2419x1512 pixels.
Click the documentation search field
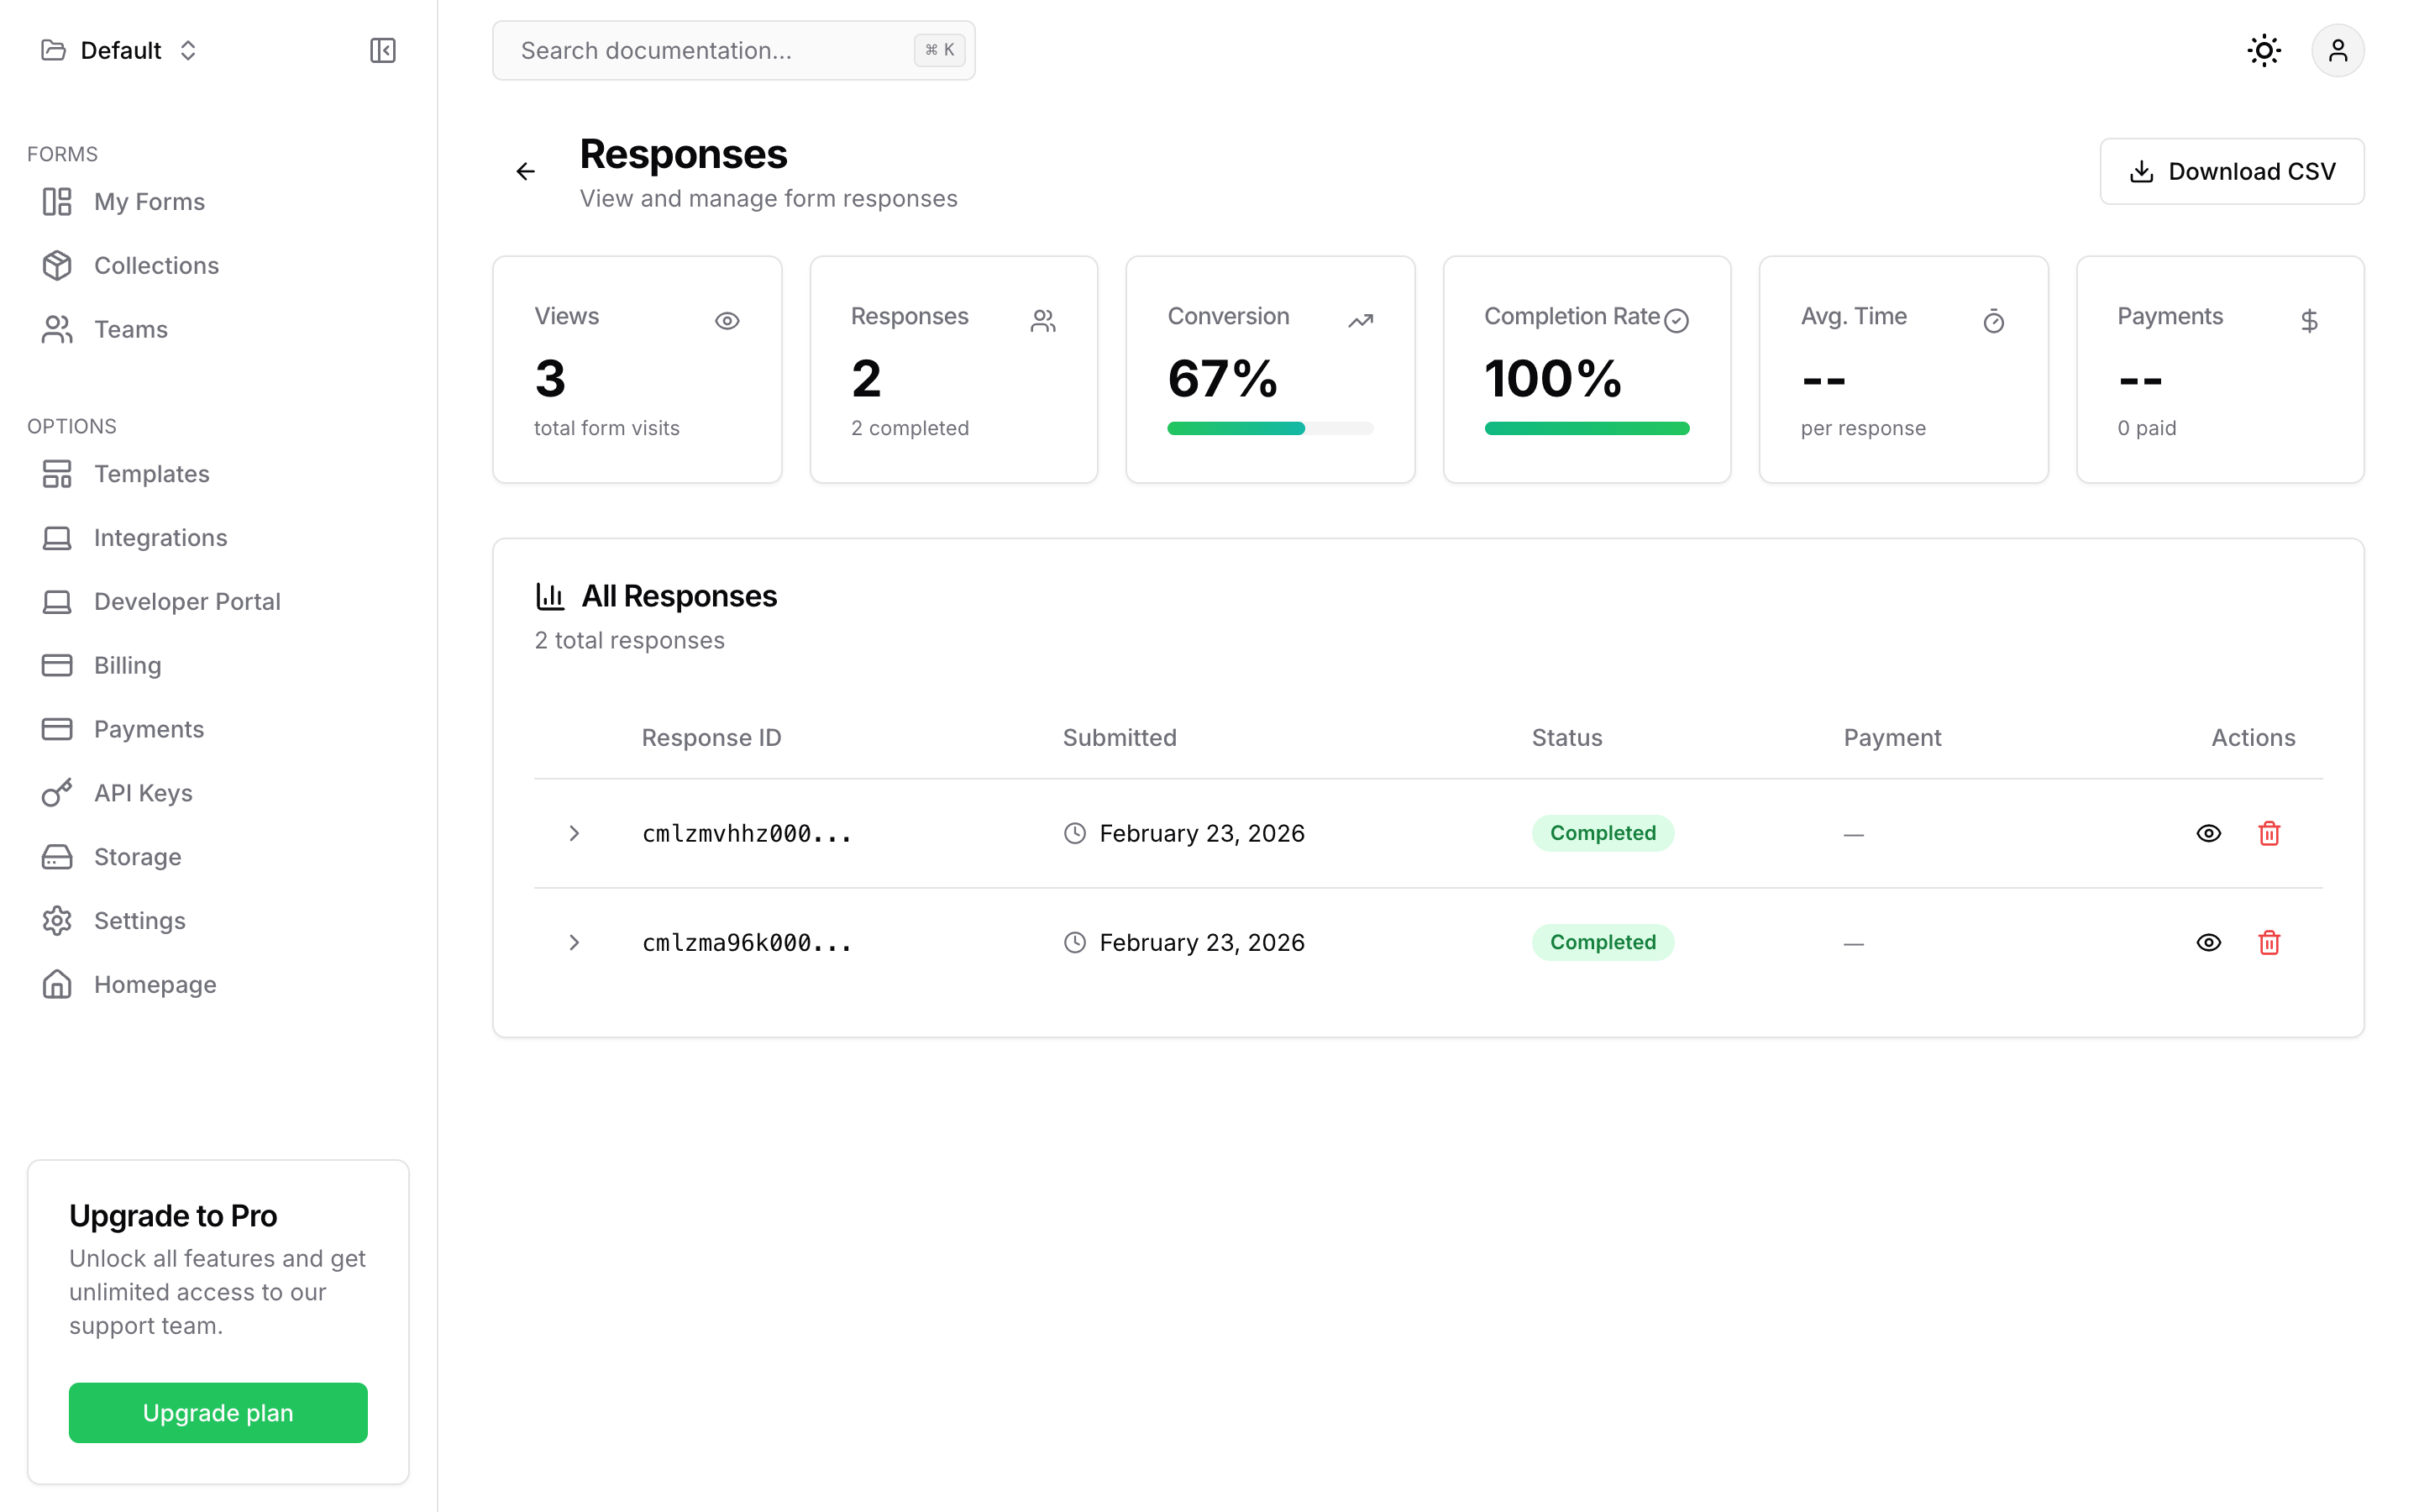point(732,49)
